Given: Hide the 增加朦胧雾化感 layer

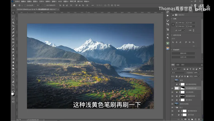Looking at the screenshot, I should click(172, 88).
